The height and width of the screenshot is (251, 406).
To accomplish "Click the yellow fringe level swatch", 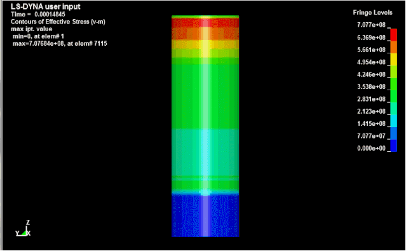I will pos(393,59).
